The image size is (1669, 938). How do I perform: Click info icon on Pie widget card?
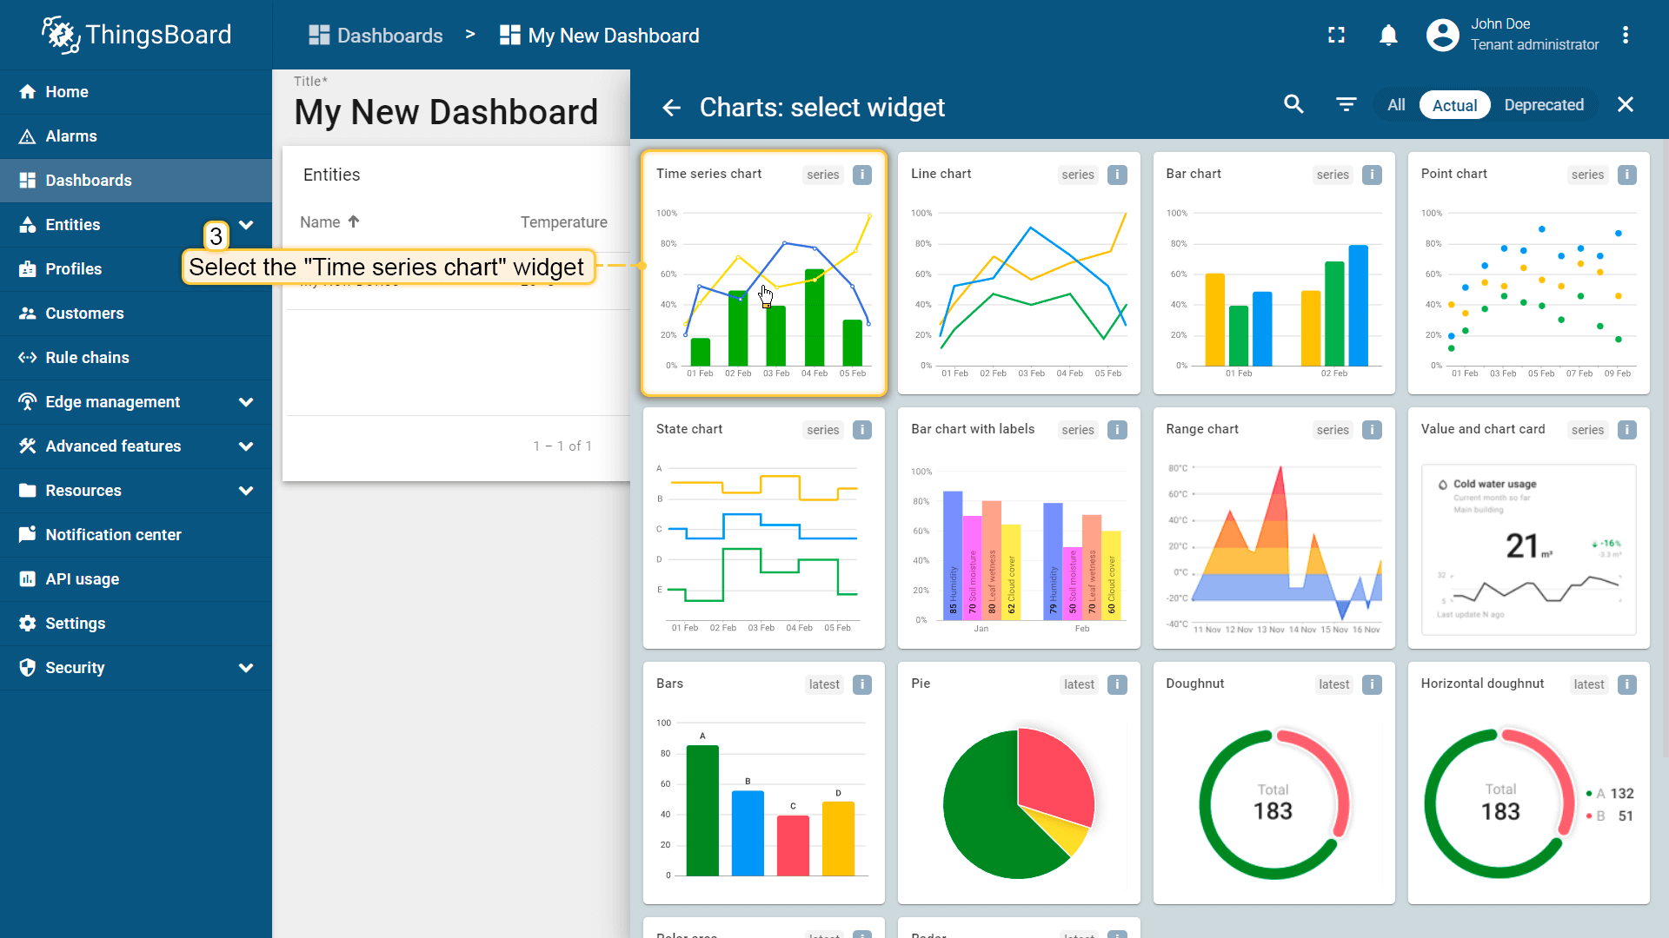point(1117,684)
